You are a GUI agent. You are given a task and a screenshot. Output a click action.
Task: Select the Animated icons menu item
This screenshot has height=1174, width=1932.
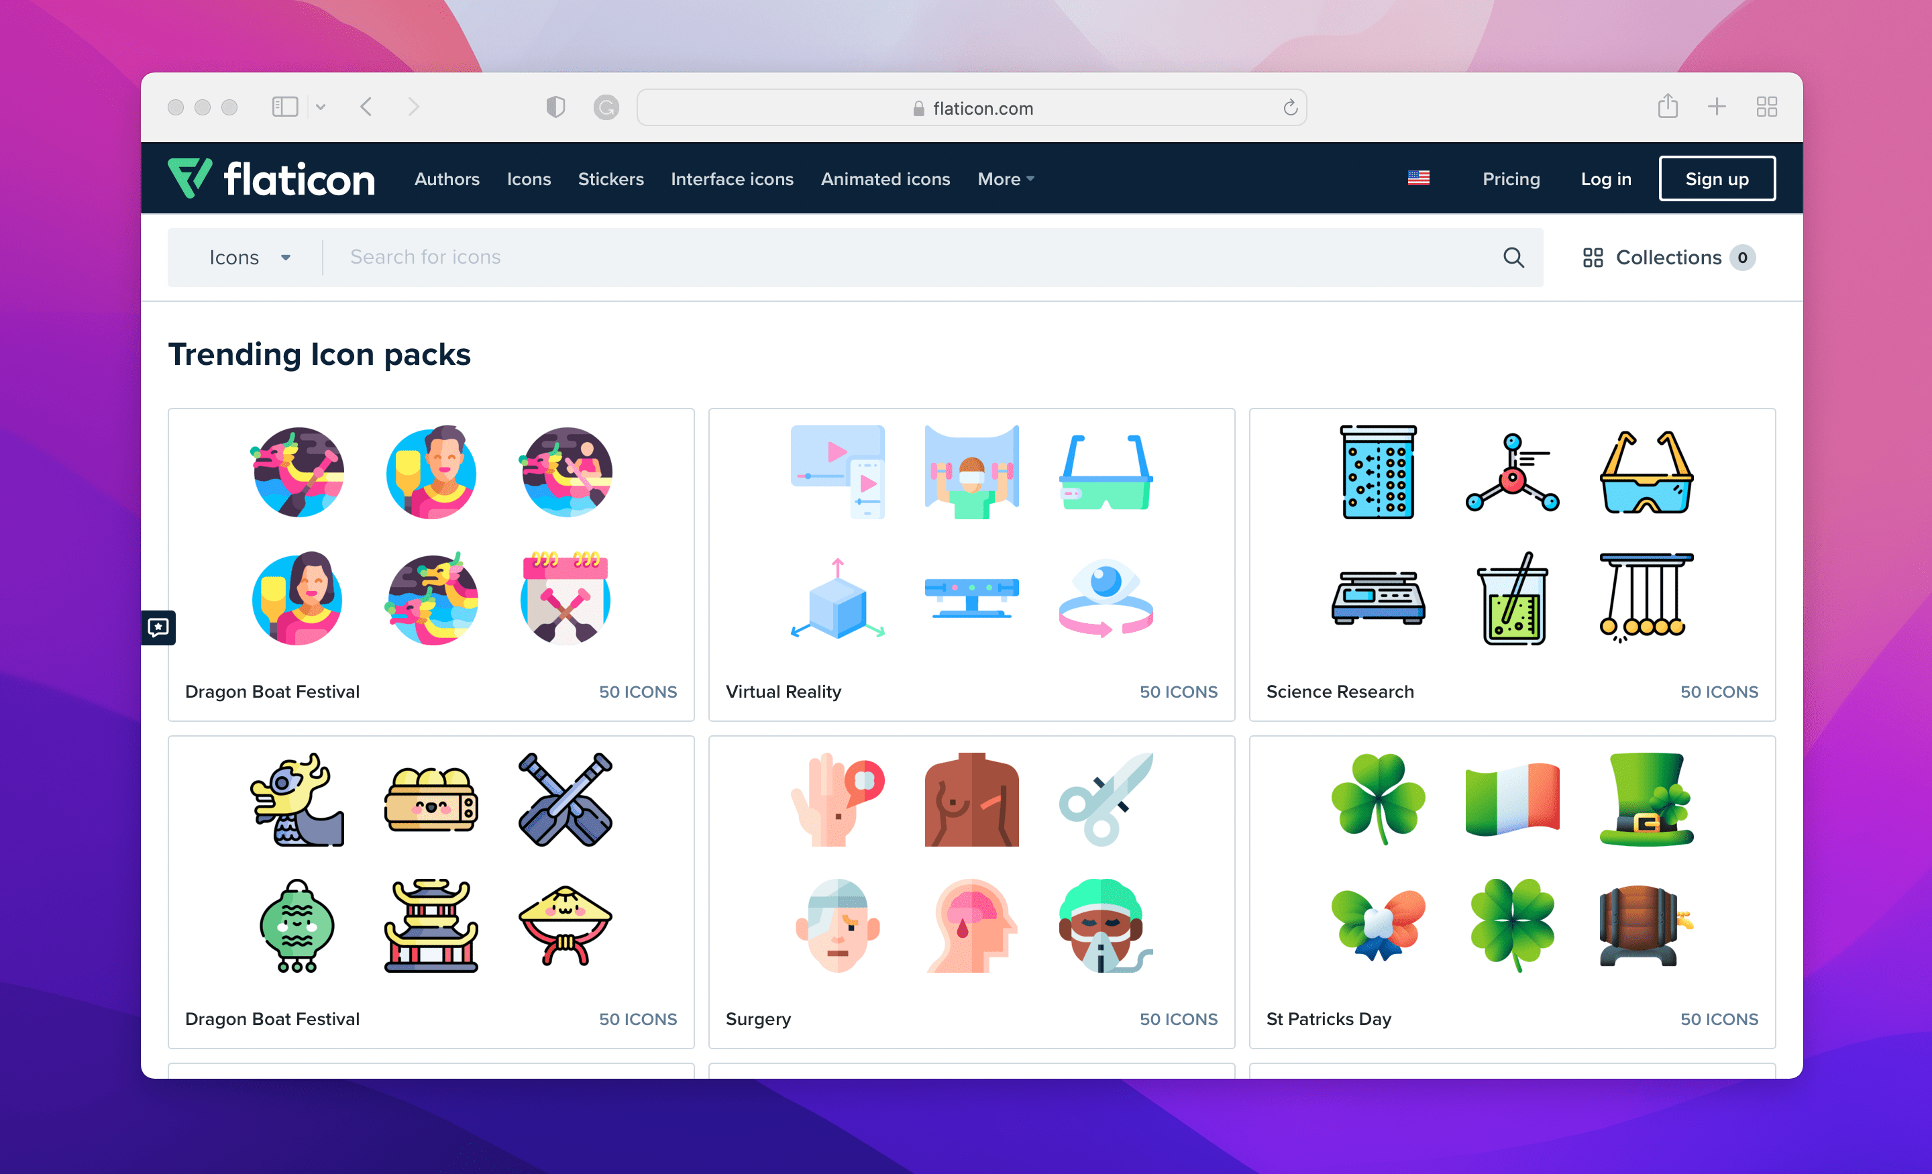pos(883,176)
